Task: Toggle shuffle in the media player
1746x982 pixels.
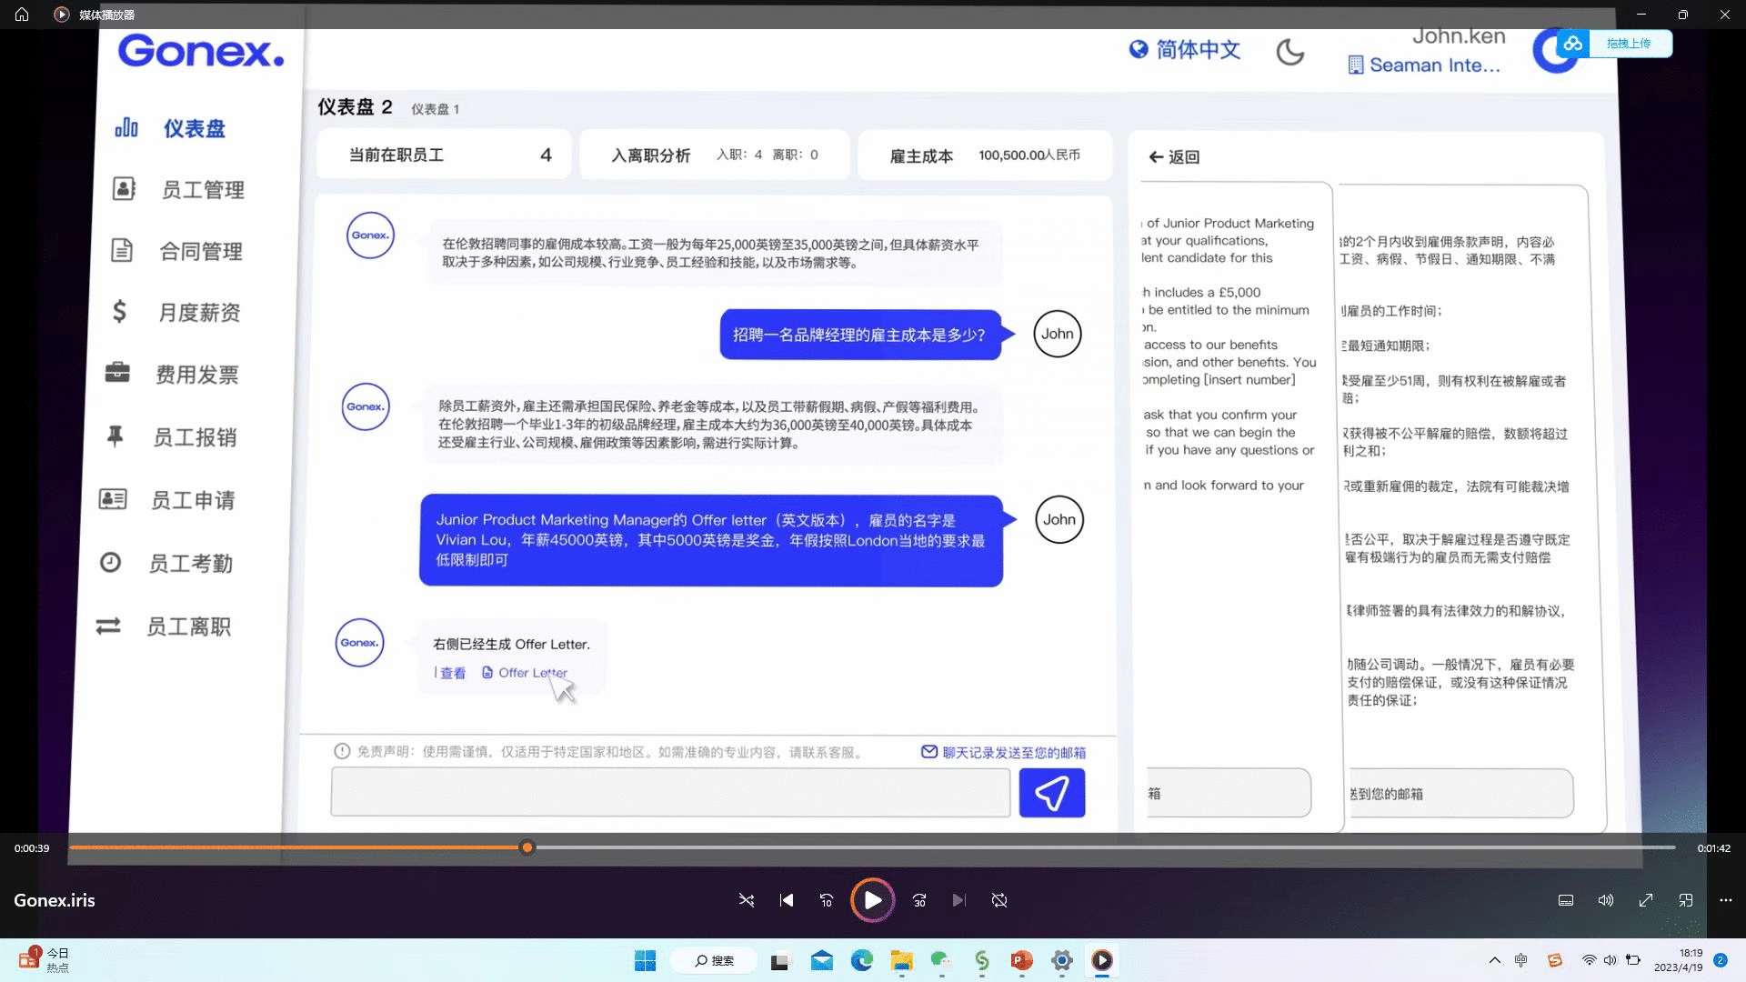Action: coord(746,899)
